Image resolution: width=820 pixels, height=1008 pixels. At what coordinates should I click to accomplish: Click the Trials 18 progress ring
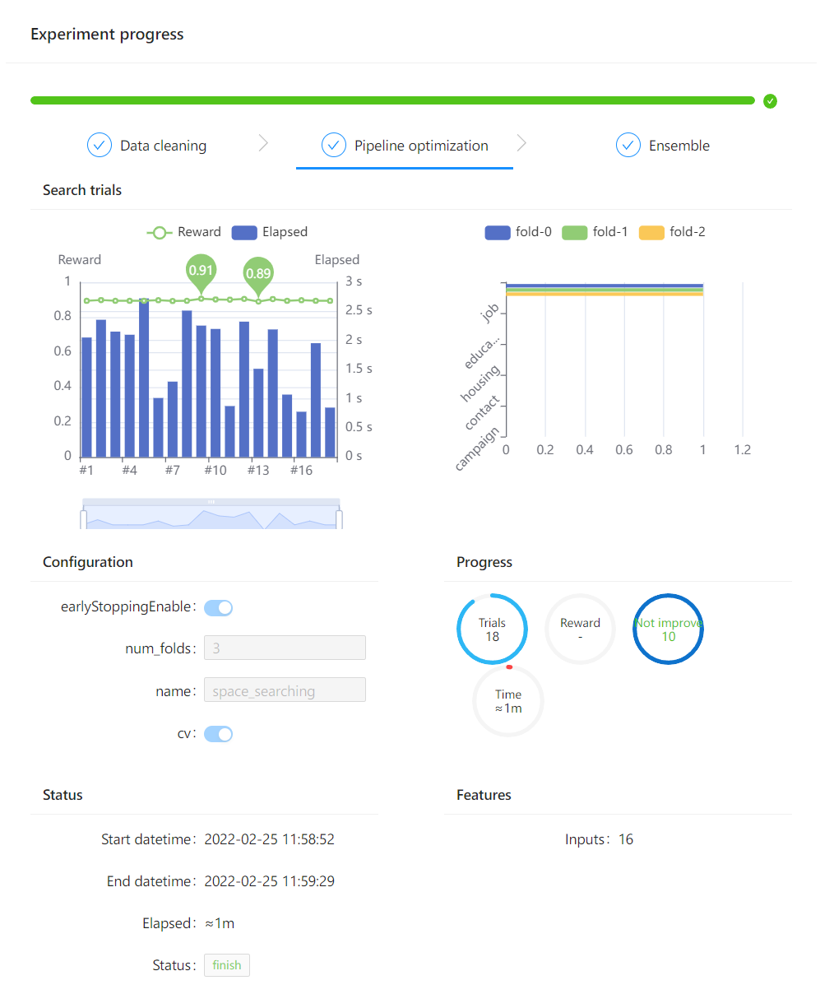coord(492,629)
